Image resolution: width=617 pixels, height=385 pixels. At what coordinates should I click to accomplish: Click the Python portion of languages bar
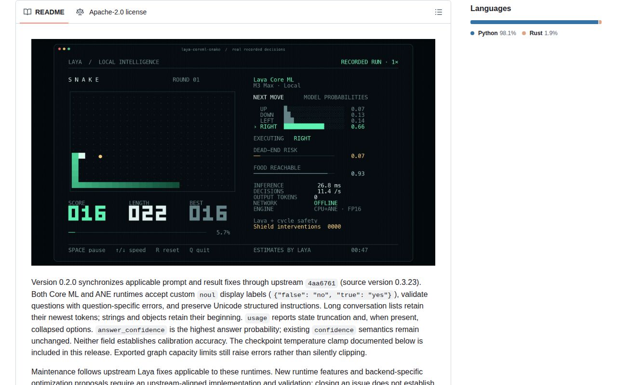[534, 22]
